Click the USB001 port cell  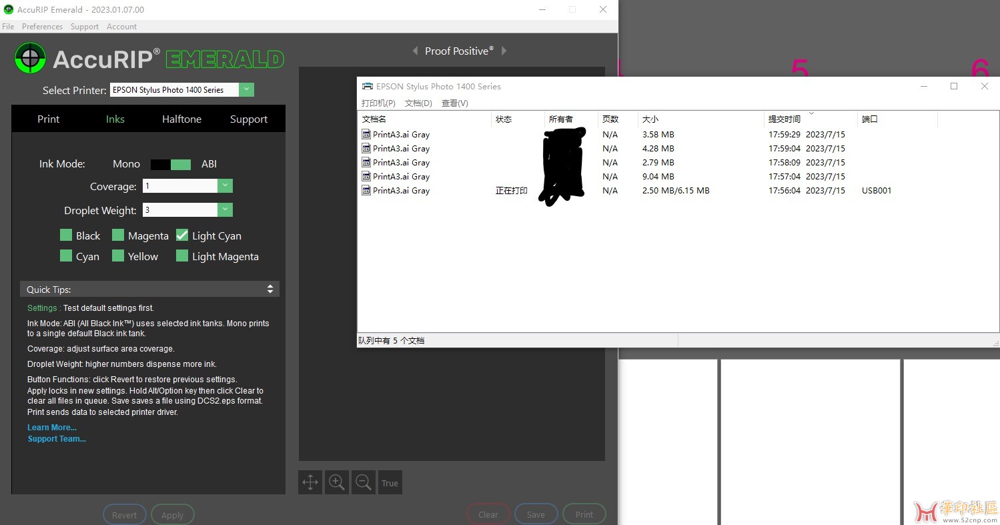(877, 190)
